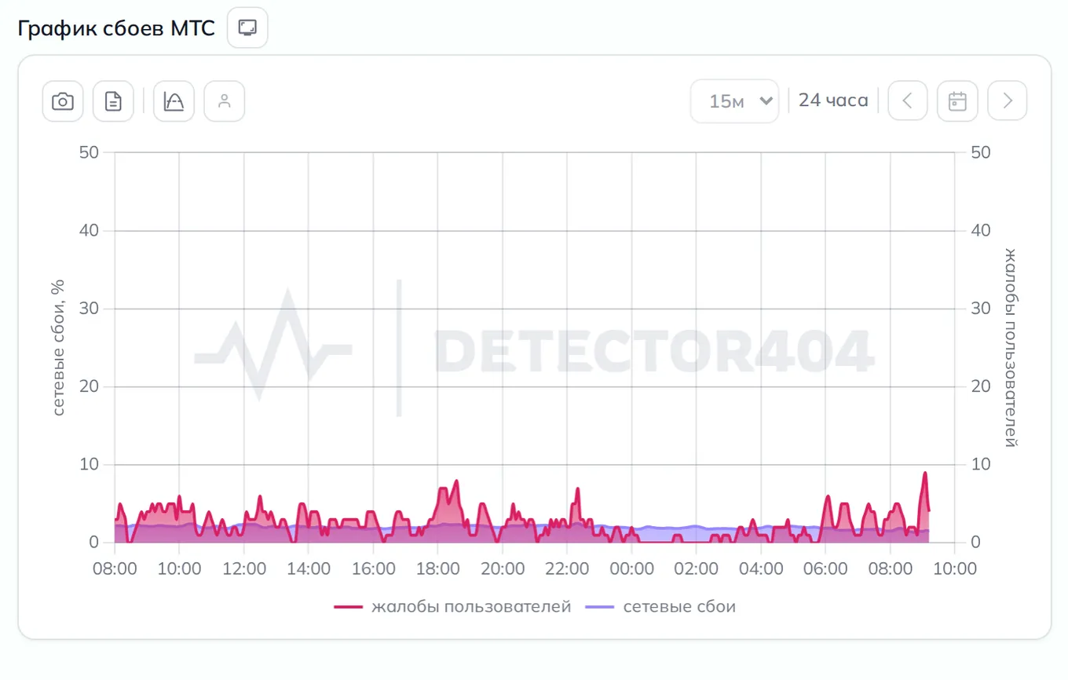The height and width of the screenshot is (680, 1068).
Task: Go to previous period with the left arrow
Action: pyautogui.click(x=908, y=101)
